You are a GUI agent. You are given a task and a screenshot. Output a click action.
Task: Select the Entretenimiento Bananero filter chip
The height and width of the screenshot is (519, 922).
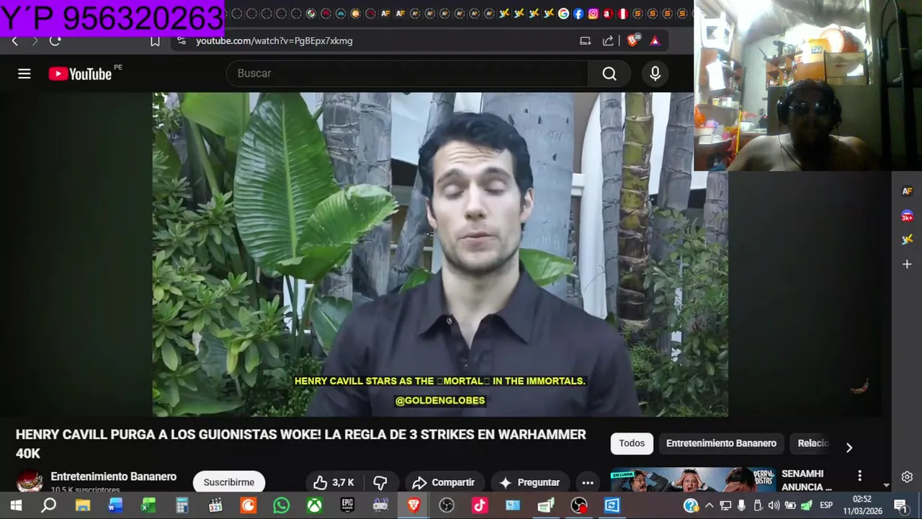tap(721, 443)
